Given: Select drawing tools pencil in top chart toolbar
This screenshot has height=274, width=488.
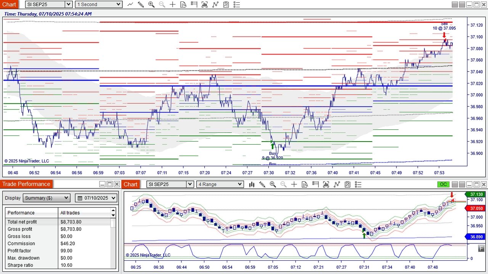Looking at the screenshot, I should point(141,5).
